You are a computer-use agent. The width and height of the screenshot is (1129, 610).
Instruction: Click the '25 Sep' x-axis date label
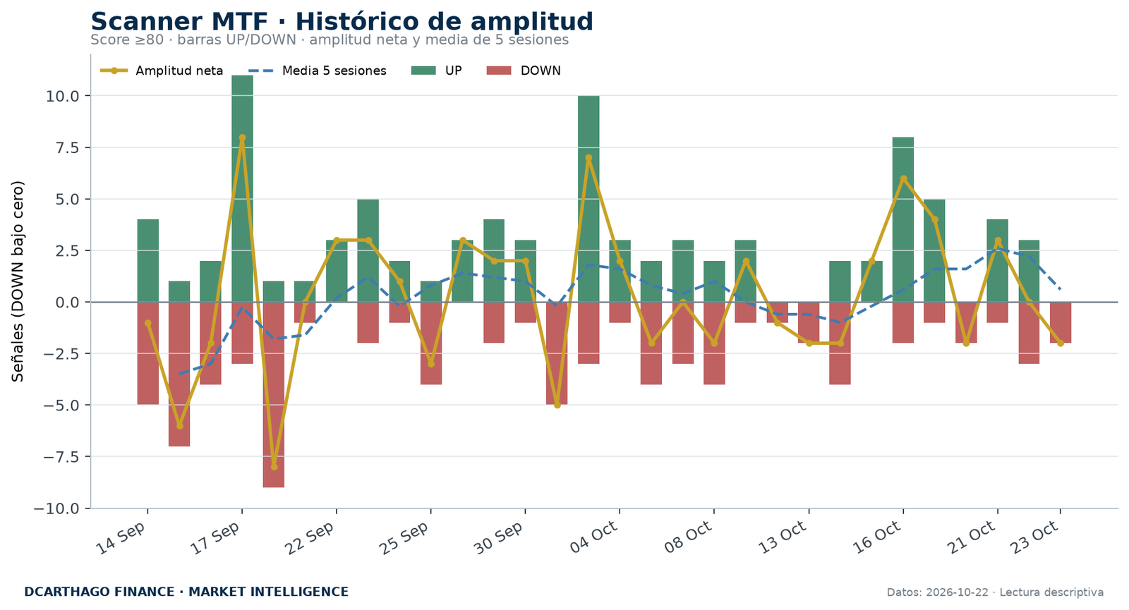[405, 539]
